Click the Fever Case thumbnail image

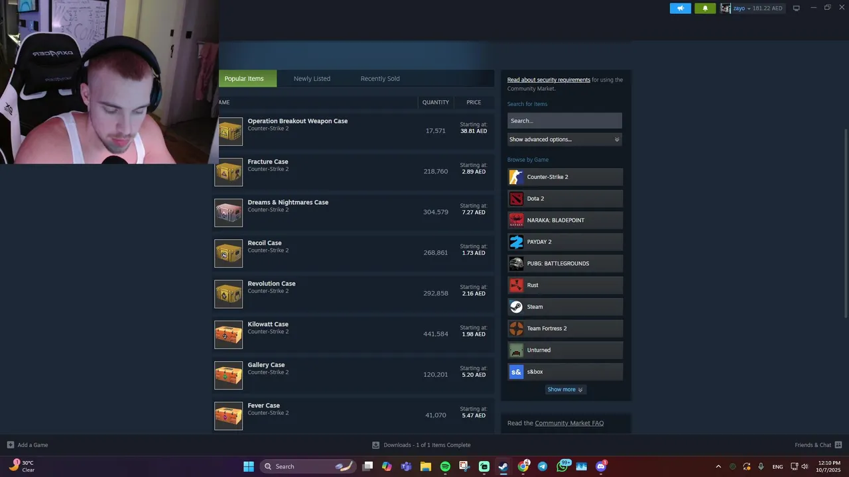(x=229, y=415)
